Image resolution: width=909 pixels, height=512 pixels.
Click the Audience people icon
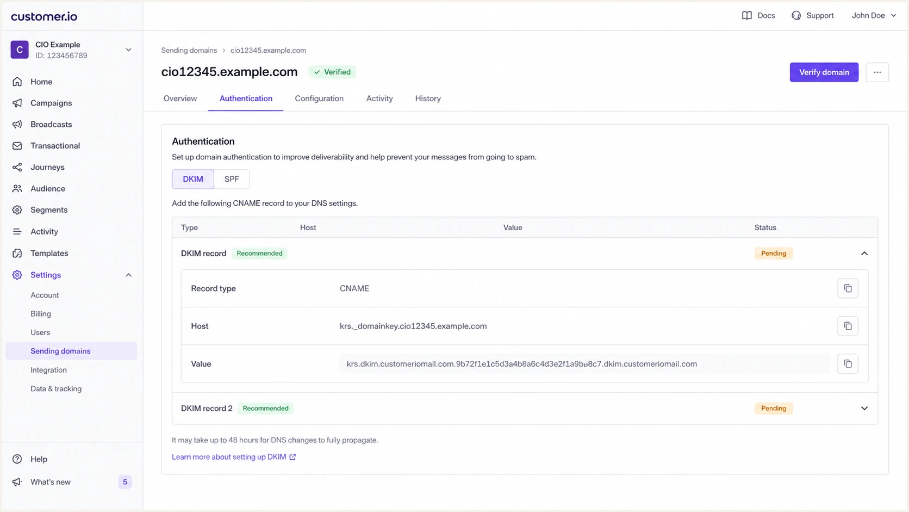(17, 188)
